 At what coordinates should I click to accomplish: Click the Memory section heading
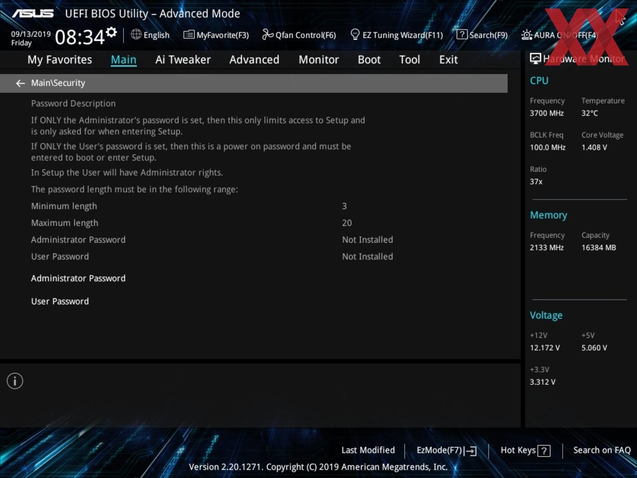click(x=548, y=215)
